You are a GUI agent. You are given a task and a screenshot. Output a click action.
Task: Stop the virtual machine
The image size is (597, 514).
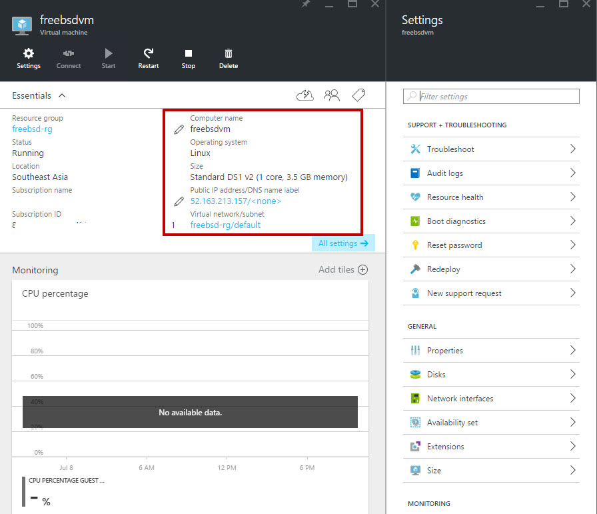pos(189,58)
